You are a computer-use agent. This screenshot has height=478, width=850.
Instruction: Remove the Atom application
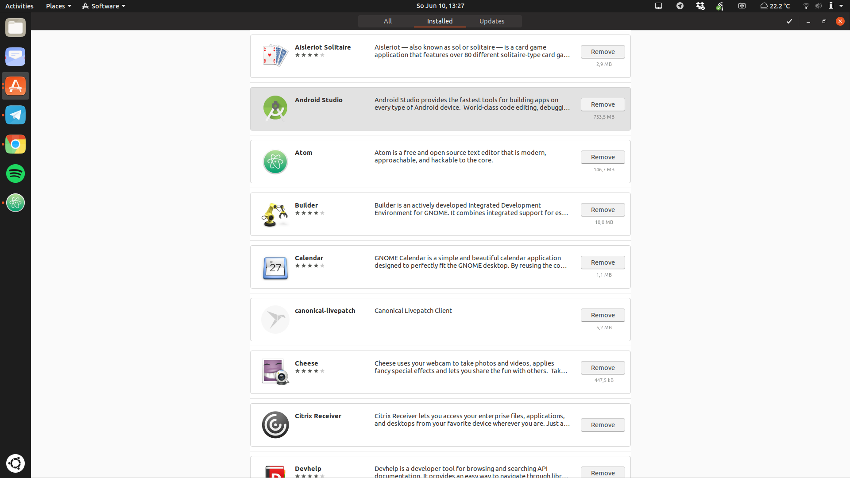[603, 157]
